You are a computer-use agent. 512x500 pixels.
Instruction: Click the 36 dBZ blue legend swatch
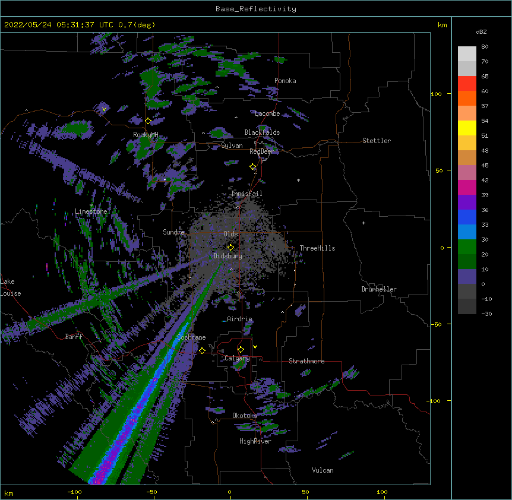[x=467, y=217]
